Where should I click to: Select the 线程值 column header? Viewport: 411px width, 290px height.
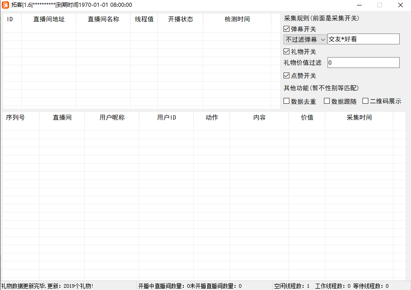144,19
